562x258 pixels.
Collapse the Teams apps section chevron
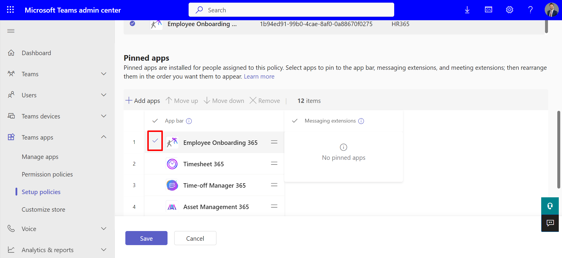(x=104, y=137)
